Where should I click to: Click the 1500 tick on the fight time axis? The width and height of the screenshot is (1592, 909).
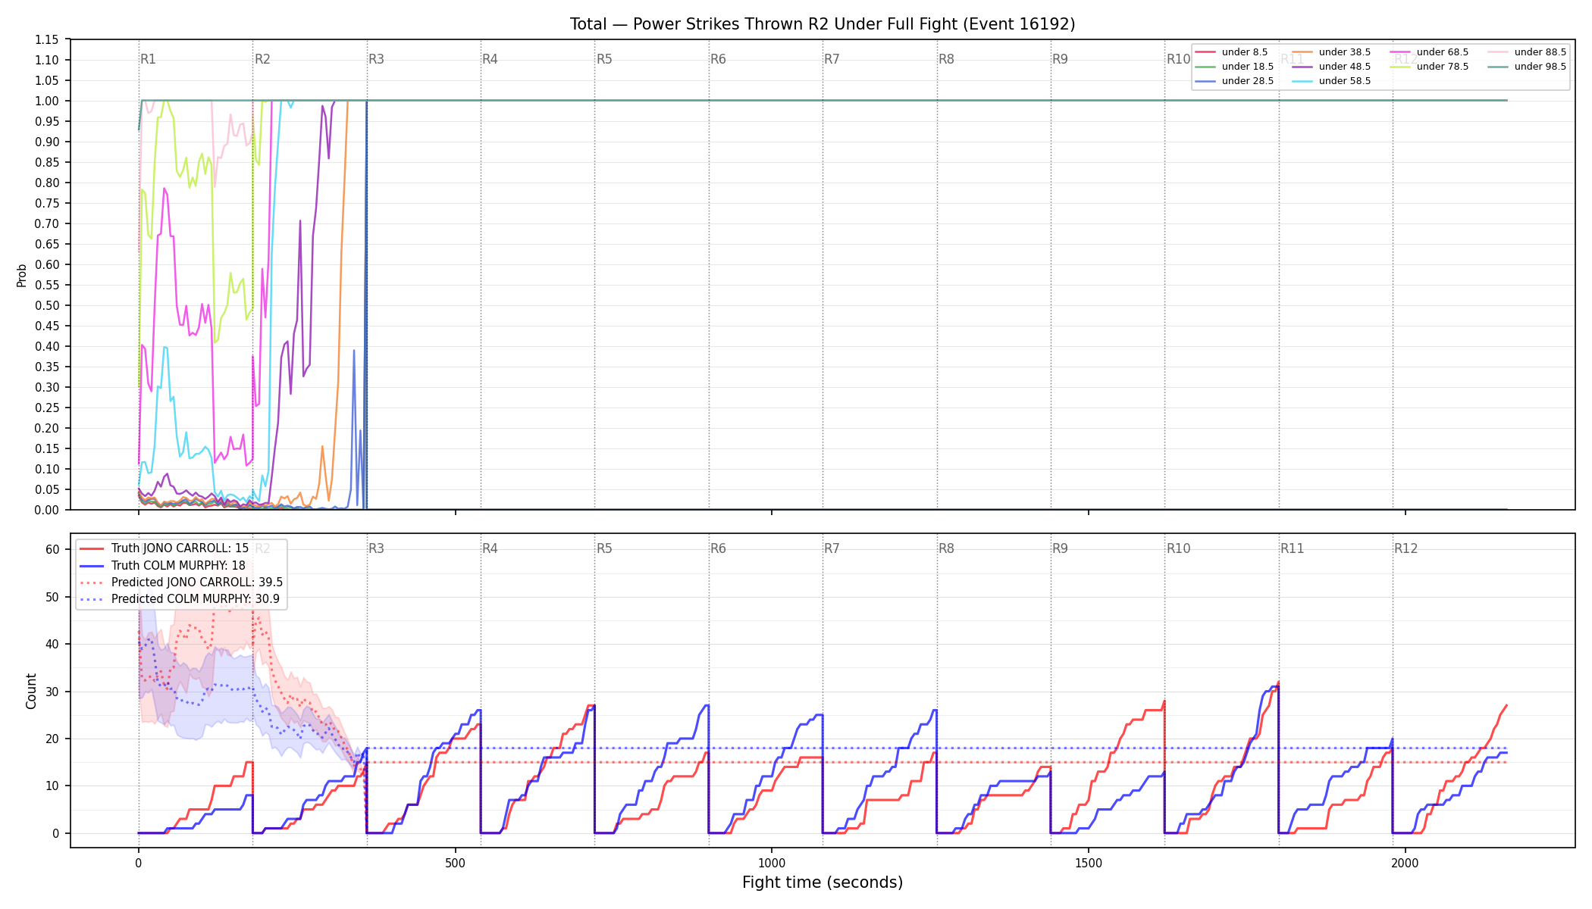[x=1089, y=863]
